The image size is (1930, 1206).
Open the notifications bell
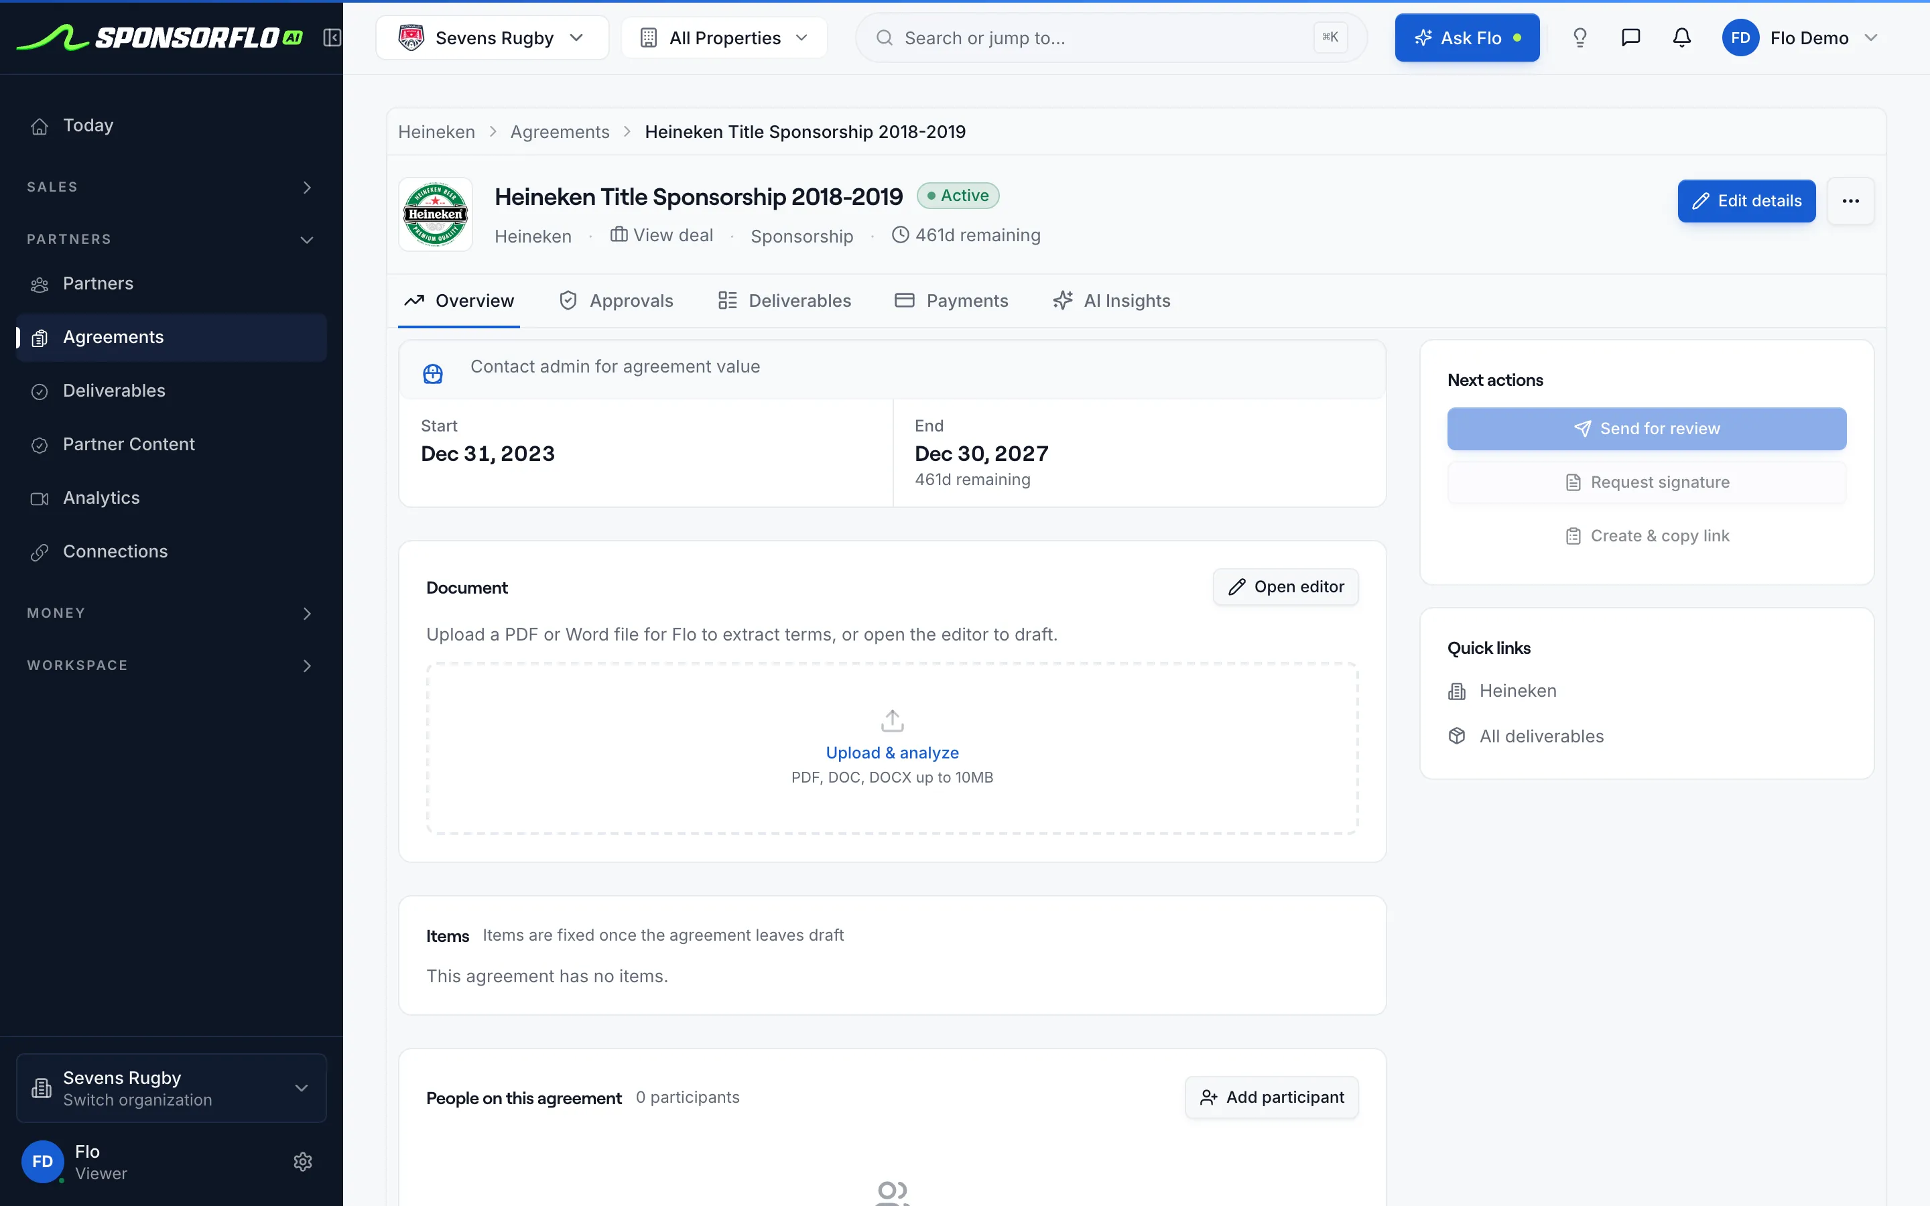(x=1681, y=38)
